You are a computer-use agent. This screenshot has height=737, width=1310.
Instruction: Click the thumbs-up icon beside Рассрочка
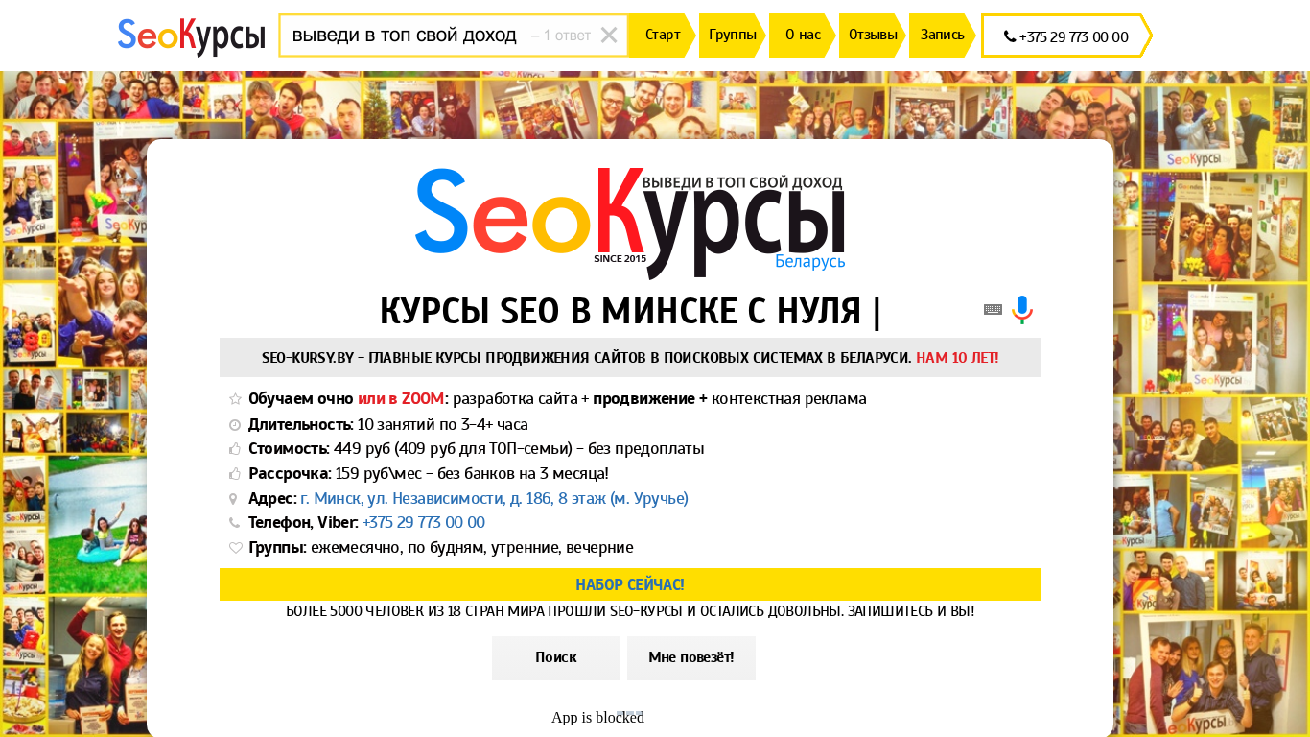pos(235,474)
